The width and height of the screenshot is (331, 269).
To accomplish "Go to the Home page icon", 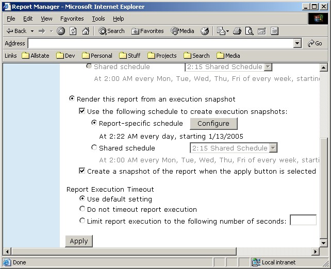I will [86, 31].
